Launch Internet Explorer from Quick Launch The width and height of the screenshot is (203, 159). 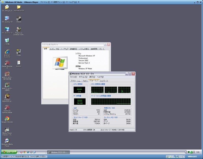pyautogui.click(x=28, y=152)
